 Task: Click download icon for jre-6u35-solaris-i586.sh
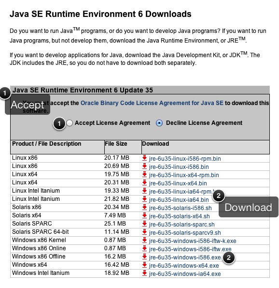point(144,207)
